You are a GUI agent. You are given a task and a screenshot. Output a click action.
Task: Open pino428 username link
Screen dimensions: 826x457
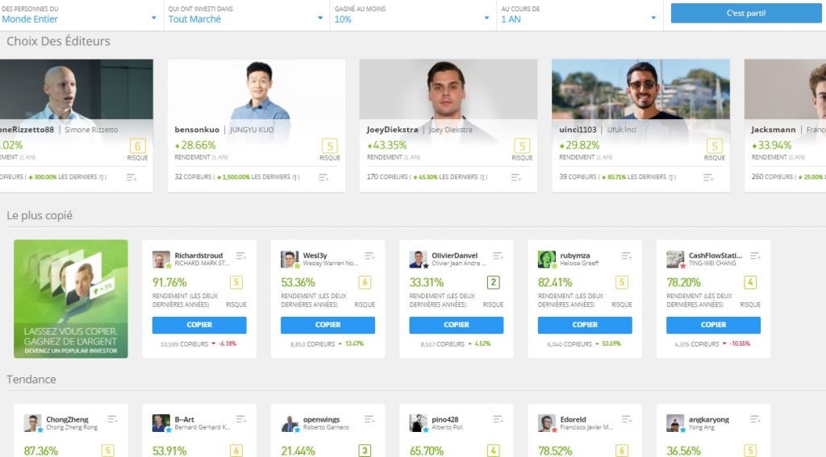pyautogui.click(x=445, y=420)
